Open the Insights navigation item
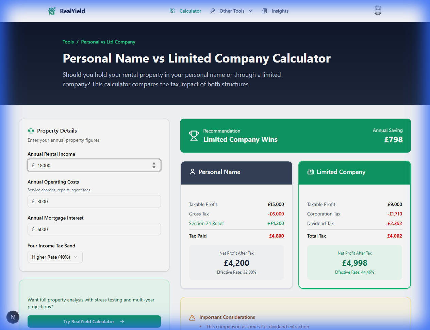430x330 pixels. [x=279, y=11]
